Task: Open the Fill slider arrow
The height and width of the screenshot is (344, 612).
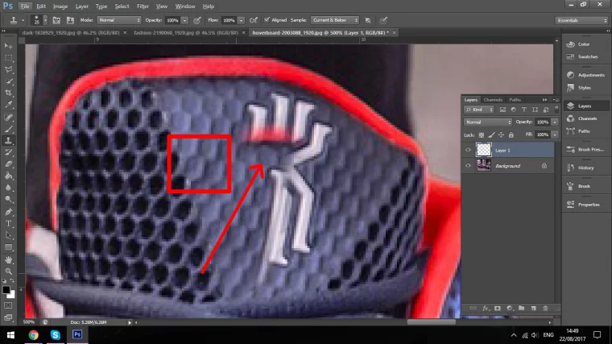Action: 555,135
